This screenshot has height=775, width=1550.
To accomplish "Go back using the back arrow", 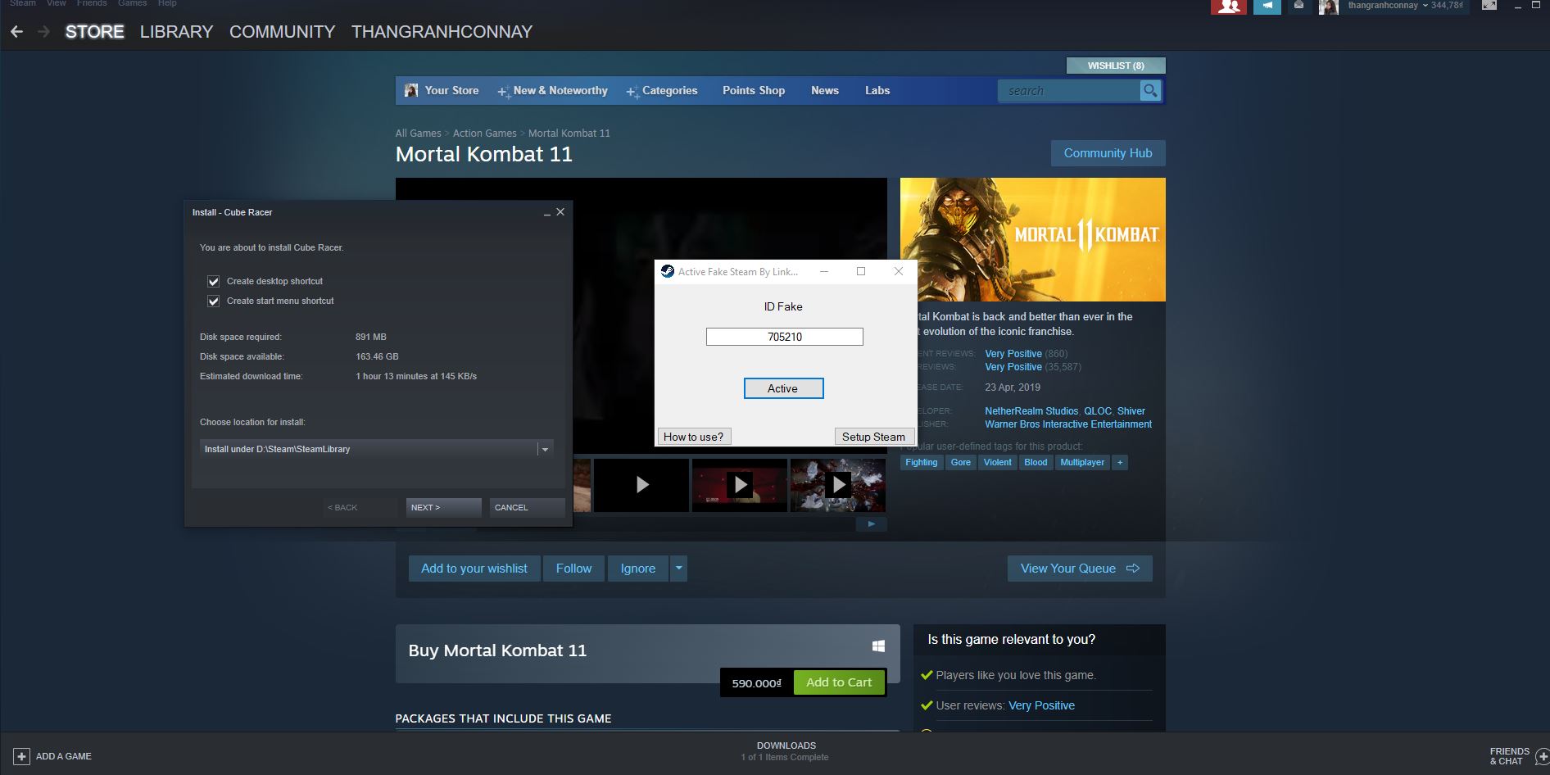I will [17, 32].
